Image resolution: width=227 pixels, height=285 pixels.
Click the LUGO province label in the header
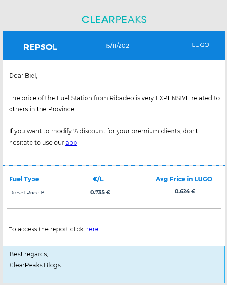201,45
